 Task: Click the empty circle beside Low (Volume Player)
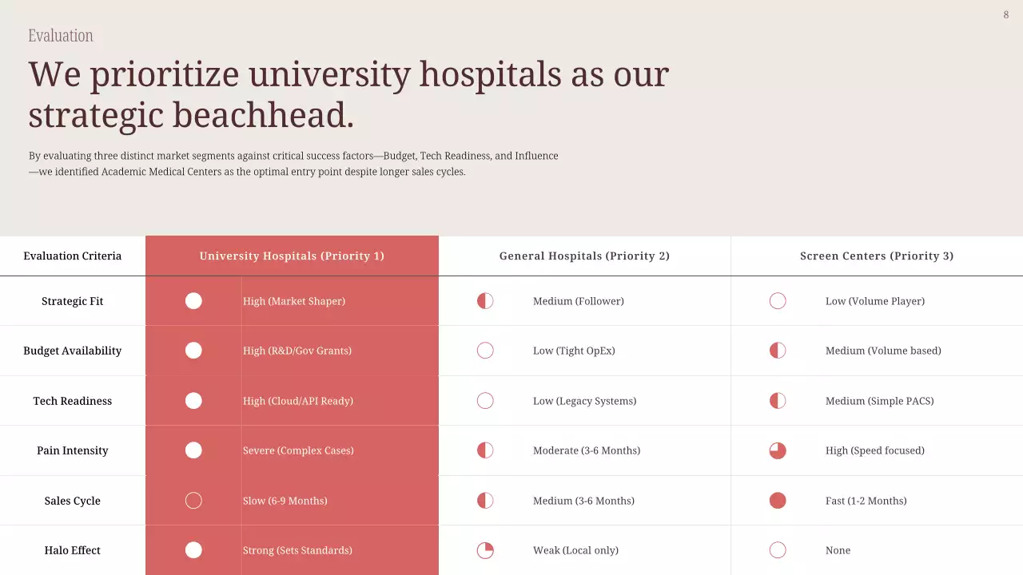tap(778, 301)
